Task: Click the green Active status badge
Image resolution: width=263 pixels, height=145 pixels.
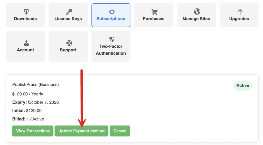Action: (x=243, y=86)
